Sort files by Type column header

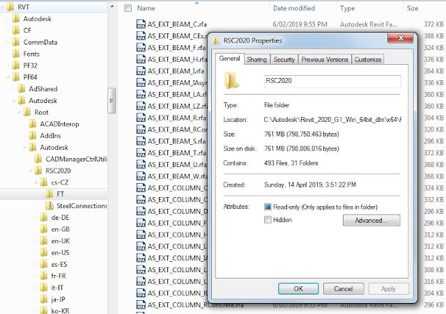click(347, 8)
